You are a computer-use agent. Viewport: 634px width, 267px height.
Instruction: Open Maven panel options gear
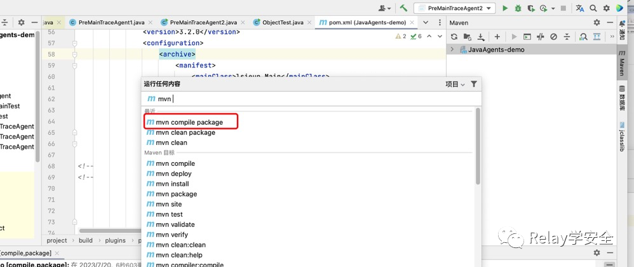click(x=597, y=23)
